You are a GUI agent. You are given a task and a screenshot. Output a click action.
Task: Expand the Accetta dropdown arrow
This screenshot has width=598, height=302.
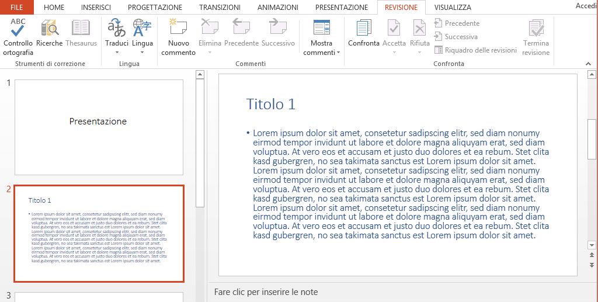[394, 53]
